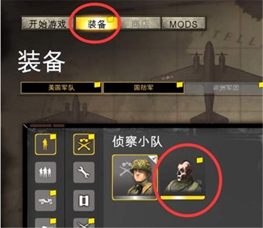The image size is (263, 228).
Task: Select the wrench engineer unit icon
Action: pyautogui.click(x=84, y=173)
